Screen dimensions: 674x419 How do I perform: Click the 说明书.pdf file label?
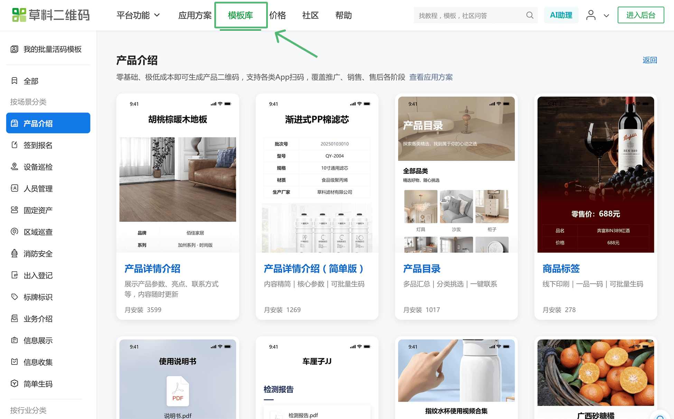tap(178, 415)
